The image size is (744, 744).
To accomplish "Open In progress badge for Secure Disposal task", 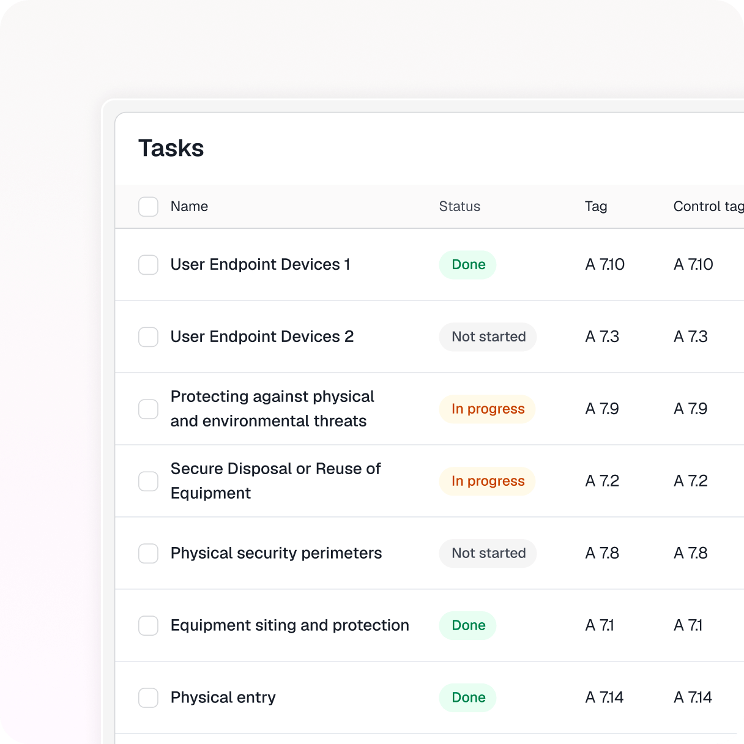I will tap(488, 482).
